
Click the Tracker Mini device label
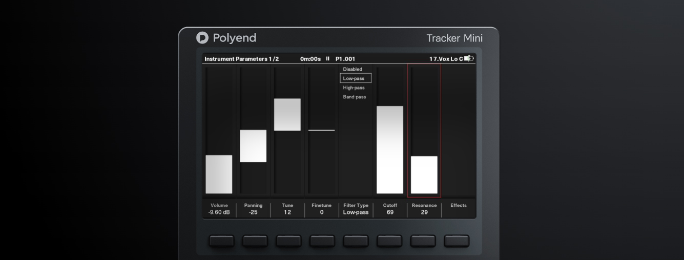click(454, 38)
